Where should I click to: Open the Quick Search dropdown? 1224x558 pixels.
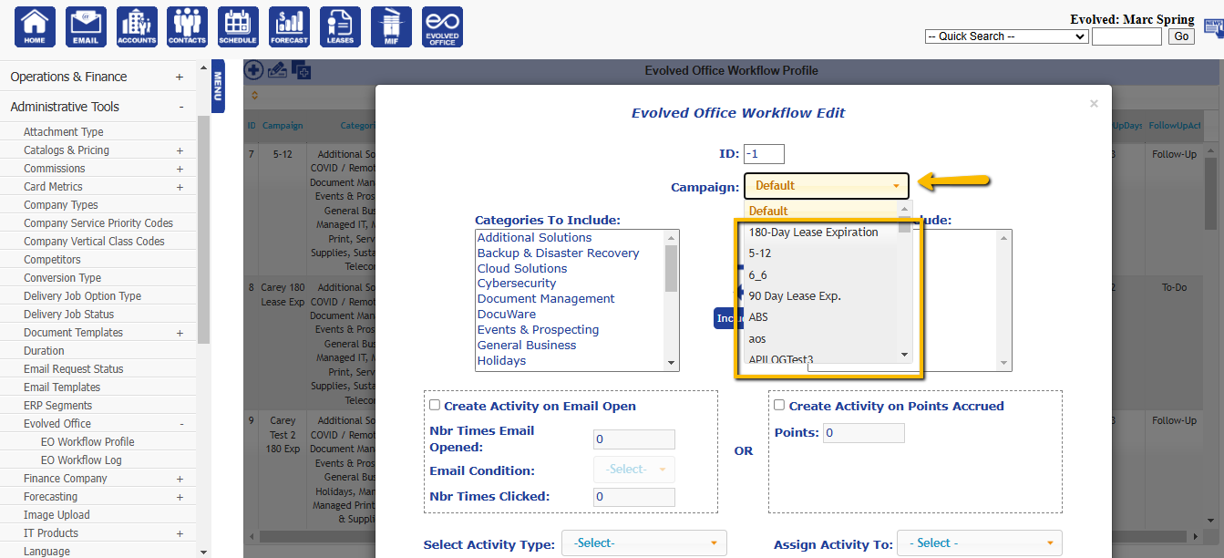coord(1006,36)
